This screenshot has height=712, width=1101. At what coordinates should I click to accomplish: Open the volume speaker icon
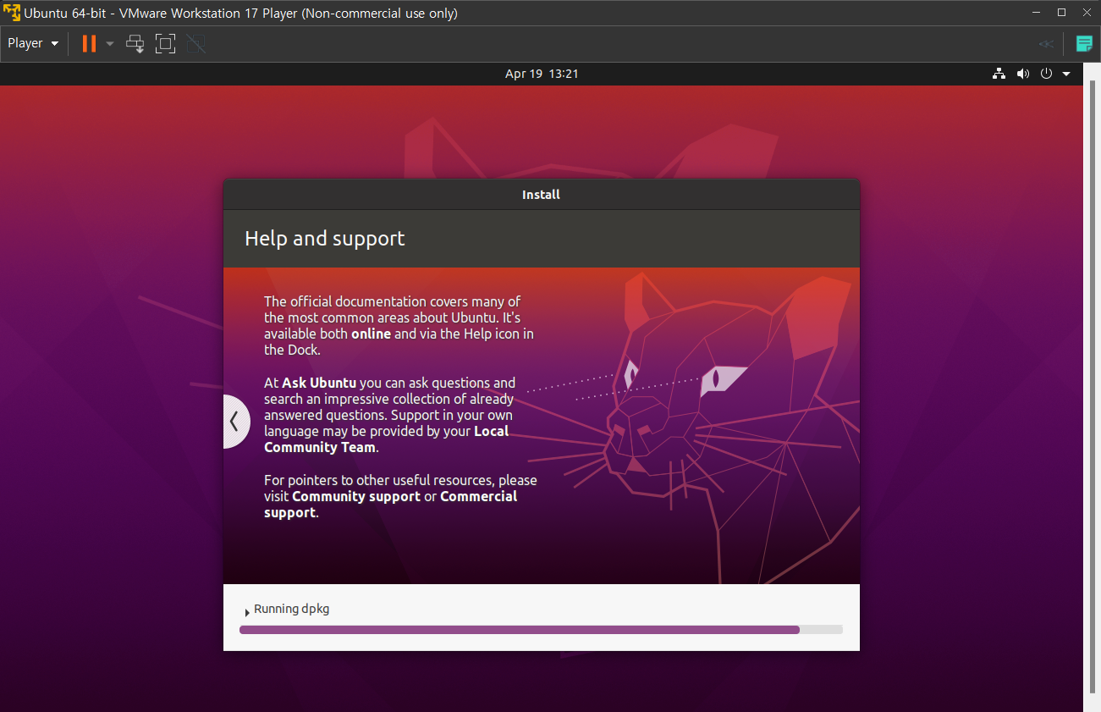click(1023, 74)
